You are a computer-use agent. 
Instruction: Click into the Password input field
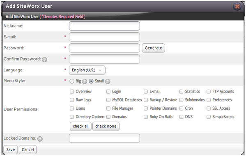coord(104,48)
